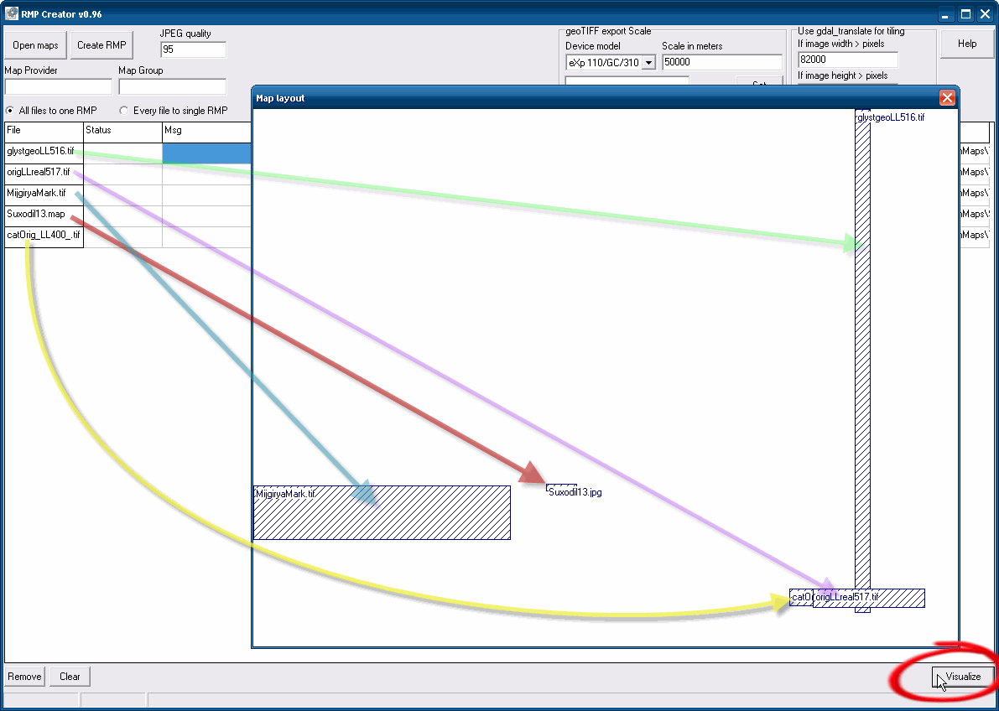Click the Map Provider text field
Image resolution: width=999 pixels, height=711 pixels.
(58, 86)
